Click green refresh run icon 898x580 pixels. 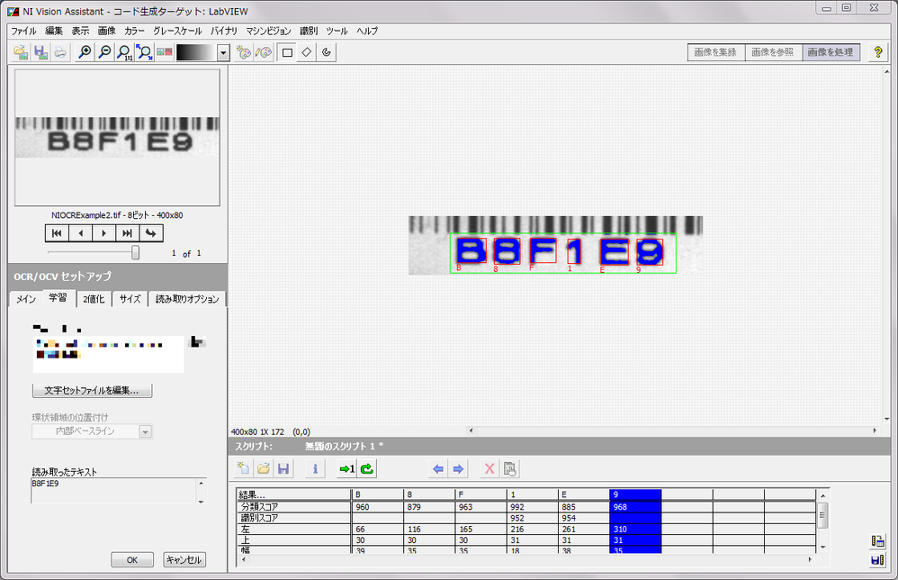(x=367, y=469)
